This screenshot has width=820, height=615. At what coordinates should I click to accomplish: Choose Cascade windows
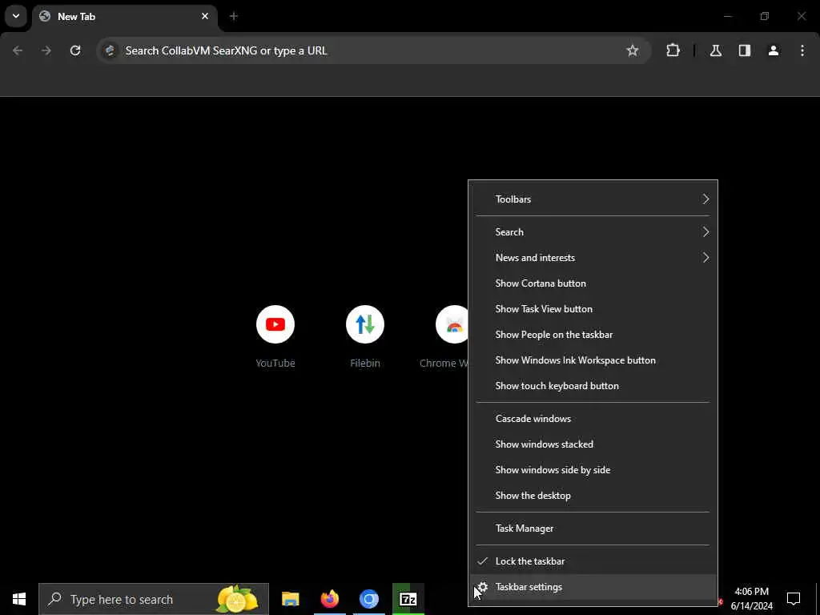593,418
